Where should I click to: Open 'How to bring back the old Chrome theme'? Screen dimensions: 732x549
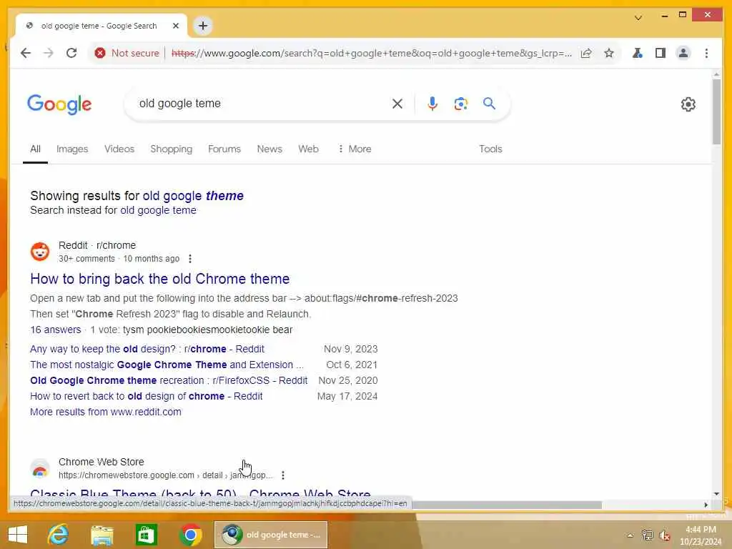(x=160, y=279)
